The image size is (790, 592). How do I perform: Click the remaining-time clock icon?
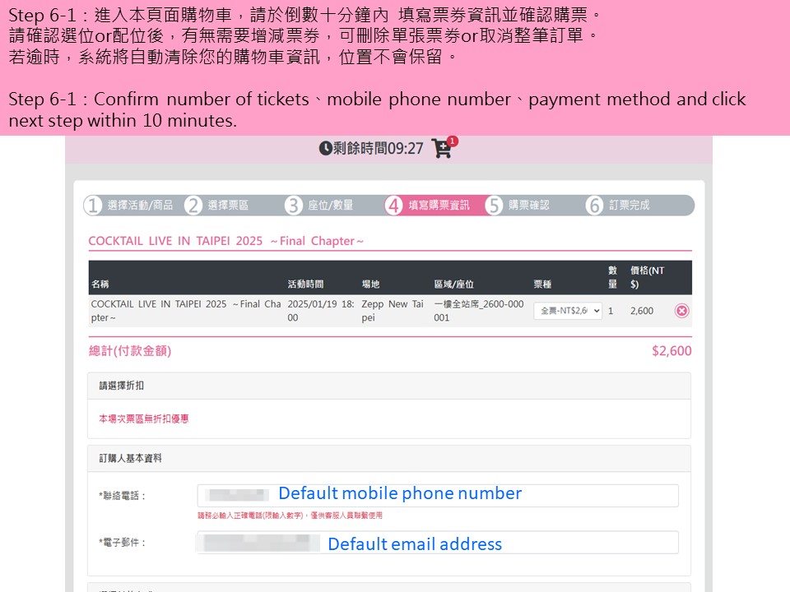pyautogui.click(x=326, y=149)
